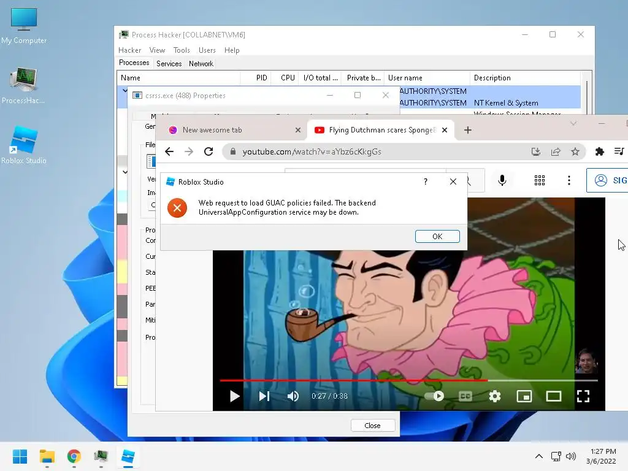Sort by Name column in Process Hacker
The width and height of the screenshot is (628, 471).
(178, 78)
